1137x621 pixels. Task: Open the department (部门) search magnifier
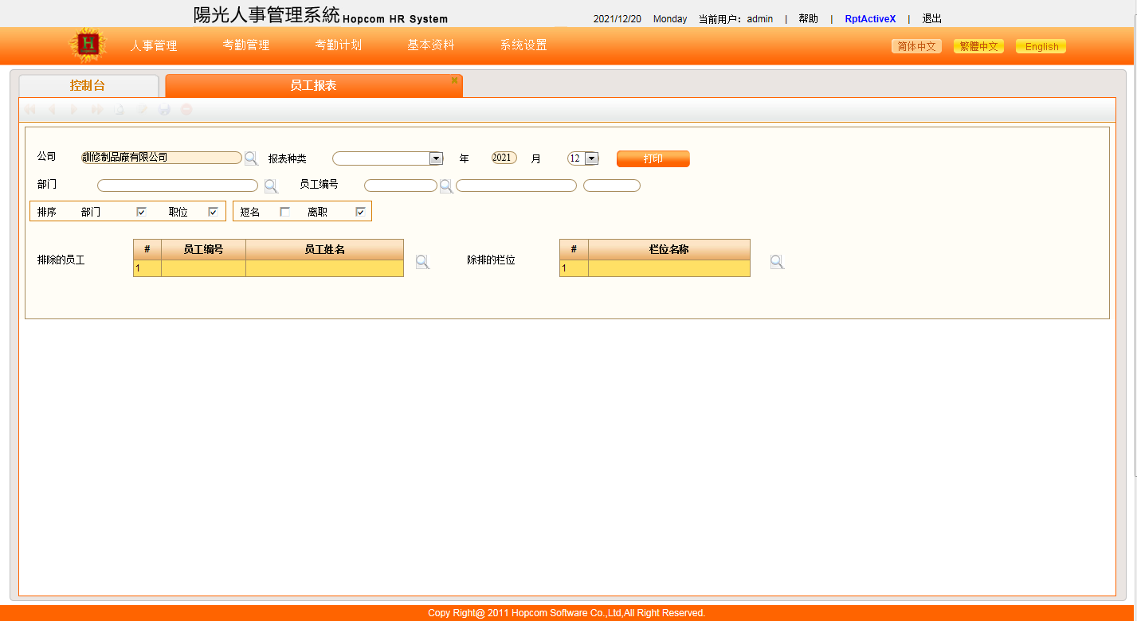point(271,186)
